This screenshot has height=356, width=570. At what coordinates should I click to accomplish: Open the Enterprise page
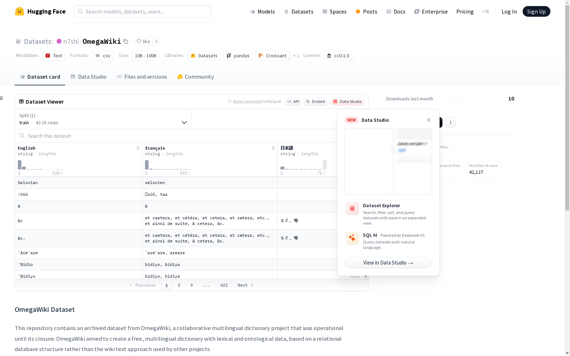pyautogui.click(x=431, y=11)
